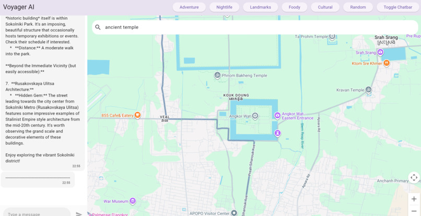Select the Phnom Bakheng Temple marker
421x216 pixels.
click(217, 75)
